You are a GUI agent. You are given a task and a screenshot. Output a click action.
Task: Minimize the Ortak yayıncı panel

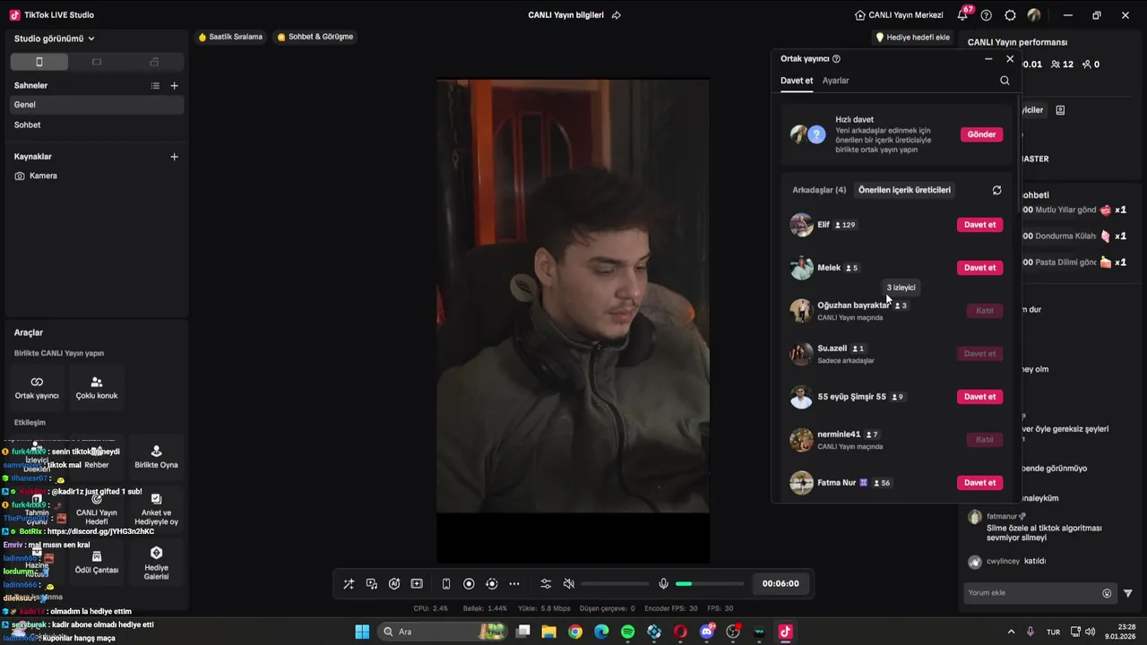[x=988, y=59]
